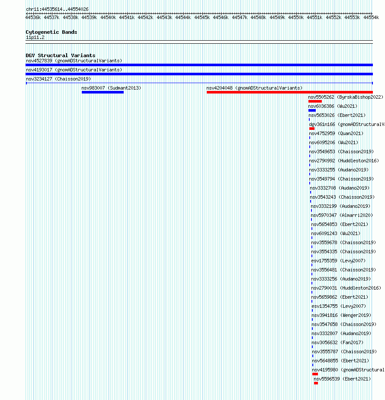The width and height of the screenshot is (385, 400).
Task: Click the nsv4527839 gnomAD variant label
Action: coord(74,61)
